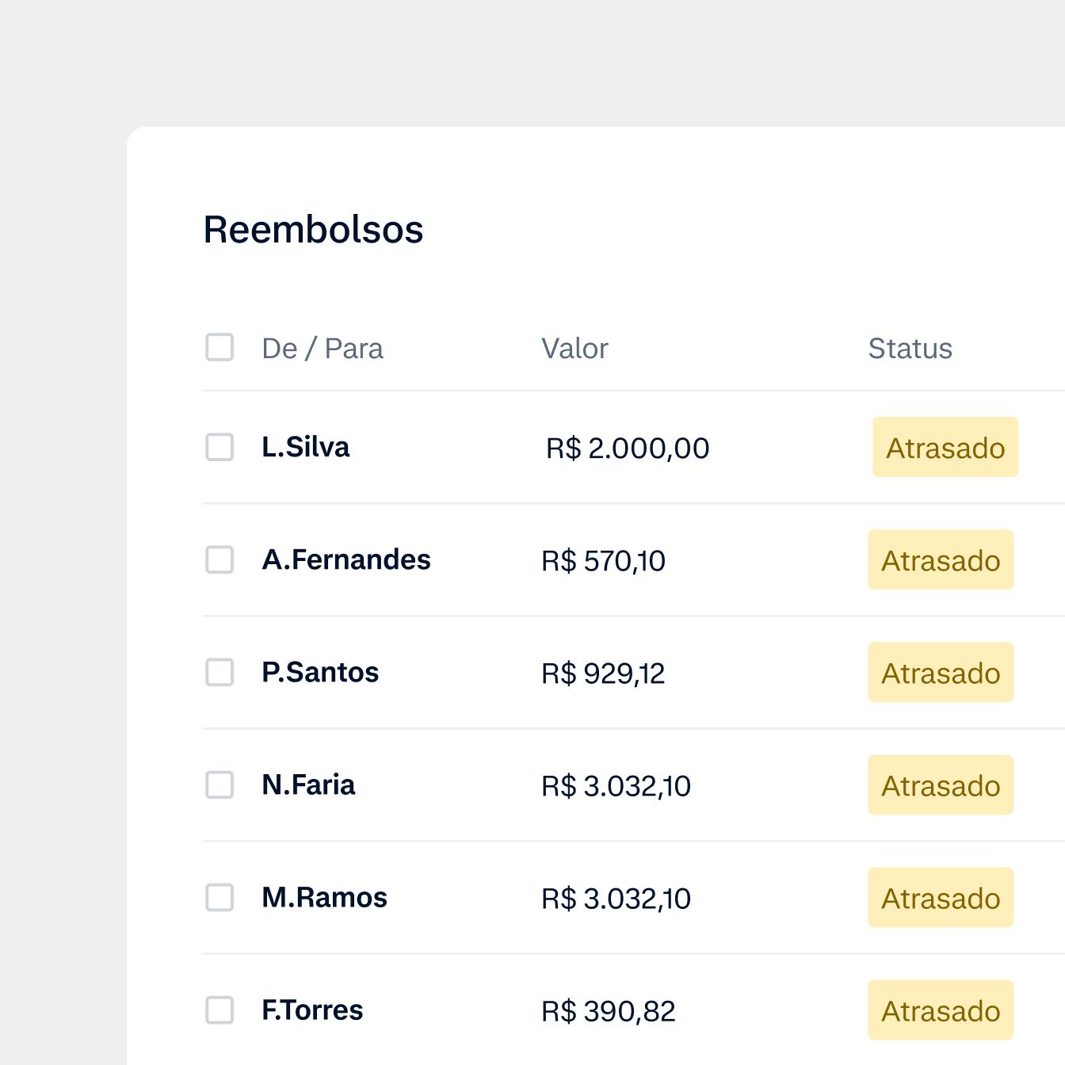Enable the N.Faria row checkbox
Viewport: 1065px width, 1065px height.
pos(219,784)
